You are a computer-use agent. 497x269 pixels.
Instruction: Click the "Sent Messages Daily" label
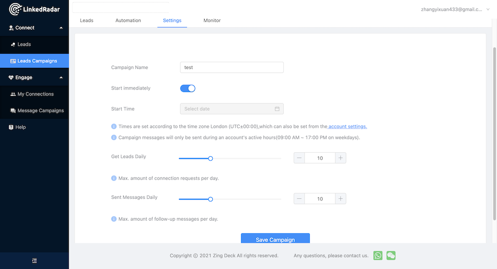coord(134,197)
